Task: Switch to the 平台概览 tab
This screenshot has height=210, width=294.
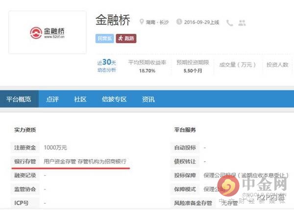Action: pyautogui.click(x=19, y=99)
